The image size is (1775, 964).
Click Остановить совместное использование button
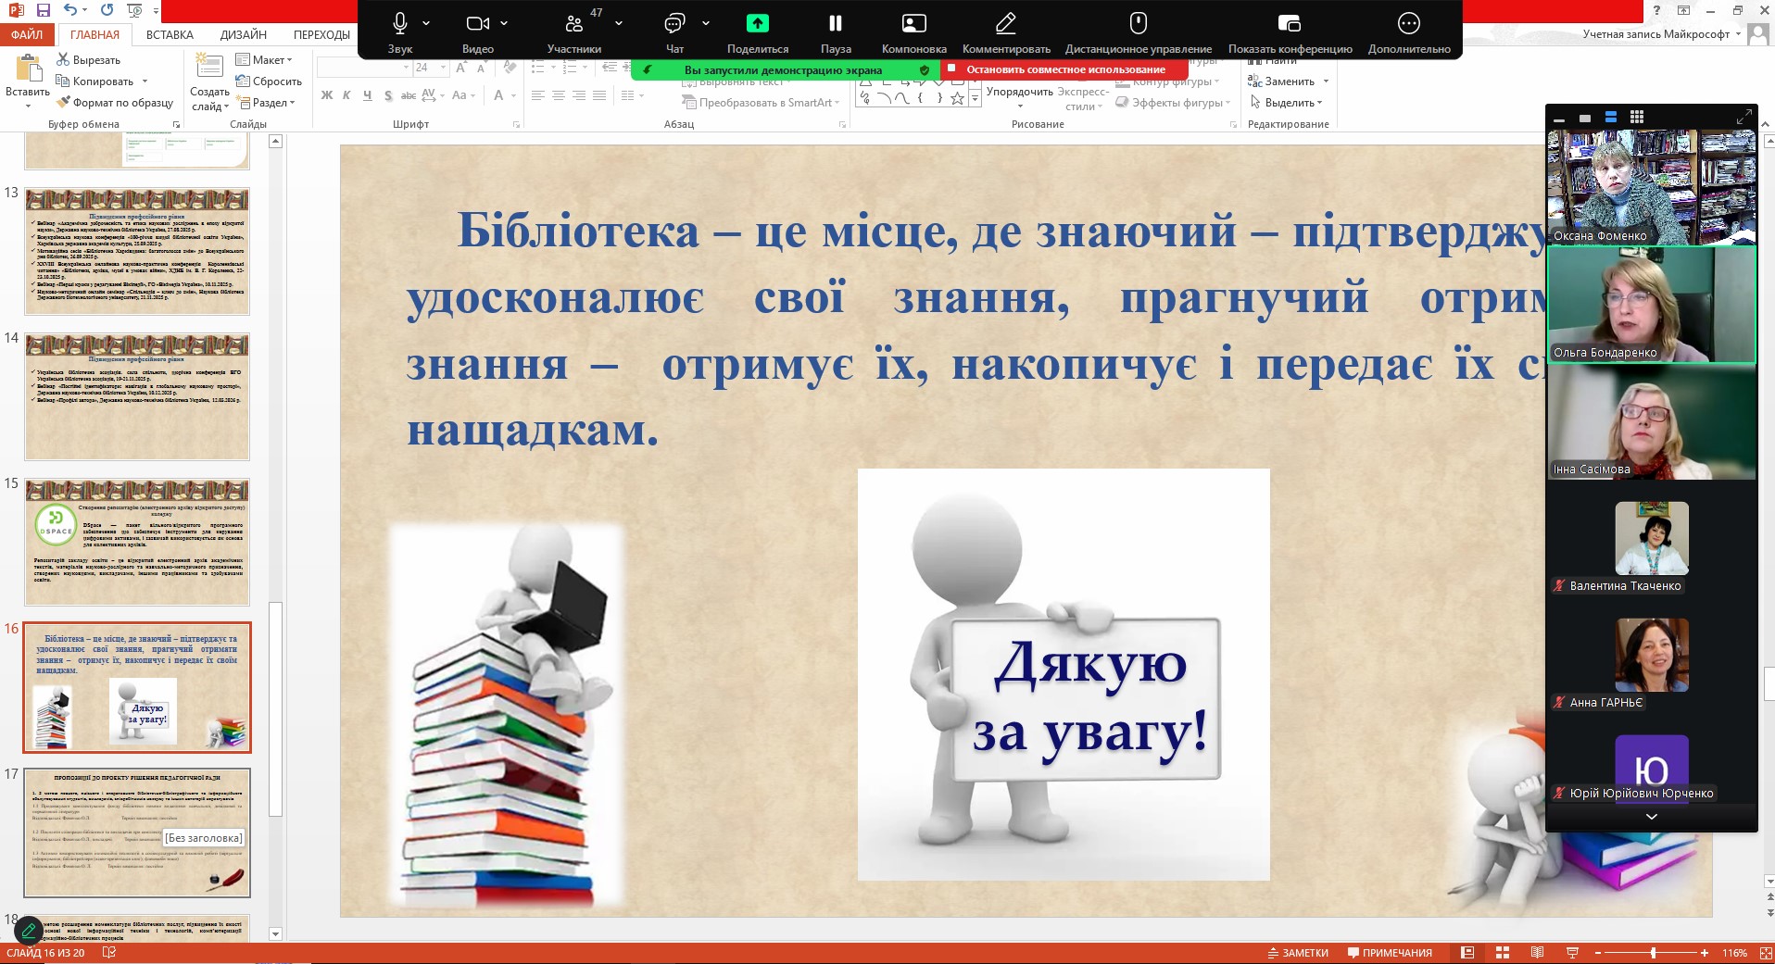[x=1064, y=69]
